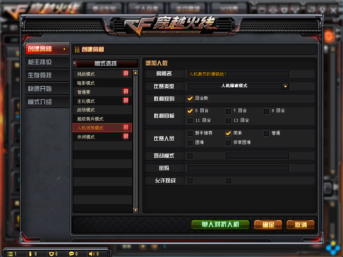Viewport: 343px width, 257px height.
Task: Click the 新 badge beside 休闲模式
Action: [126, 137]
